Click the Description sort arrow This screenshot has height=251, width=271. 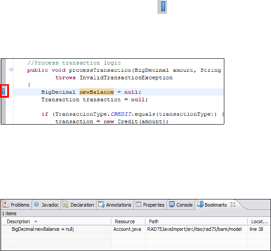tap(36, 221)
